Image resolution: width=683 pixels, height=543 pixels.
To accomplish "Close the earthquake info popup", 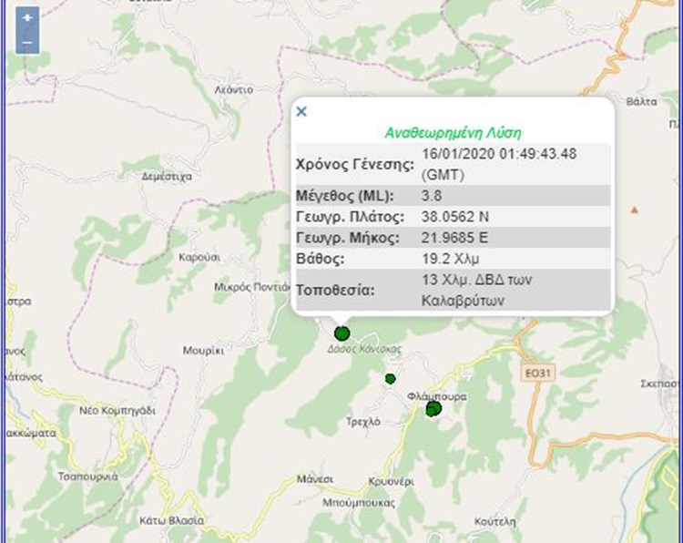I will pos(302,111).
